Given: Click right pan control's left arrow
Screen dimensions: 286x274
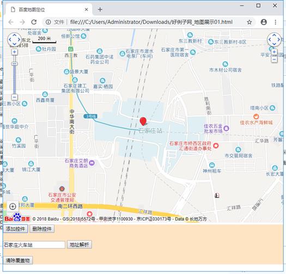Looking at the screenshot, I should 270,39.
